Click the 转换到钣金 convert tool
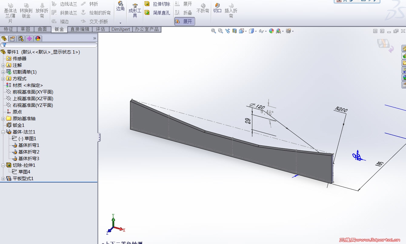 26,11
